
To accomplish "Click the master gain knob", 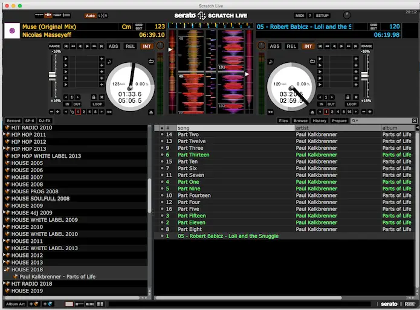I will [x=347, y=15].
